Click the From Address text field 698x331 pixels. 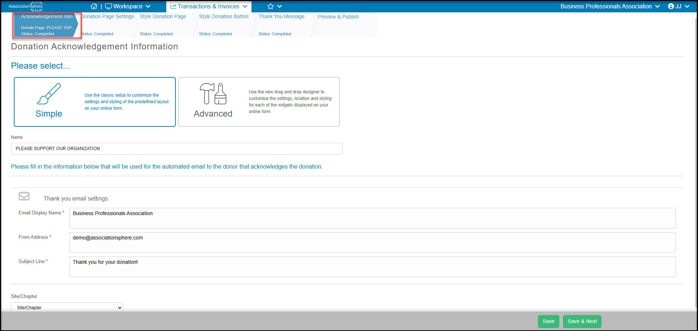[x=373, y=242]
